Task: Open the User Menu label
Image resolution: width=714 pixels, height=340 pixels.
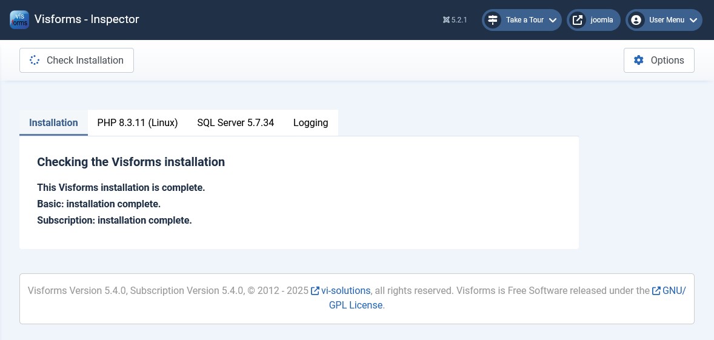Action: point(666,20)
